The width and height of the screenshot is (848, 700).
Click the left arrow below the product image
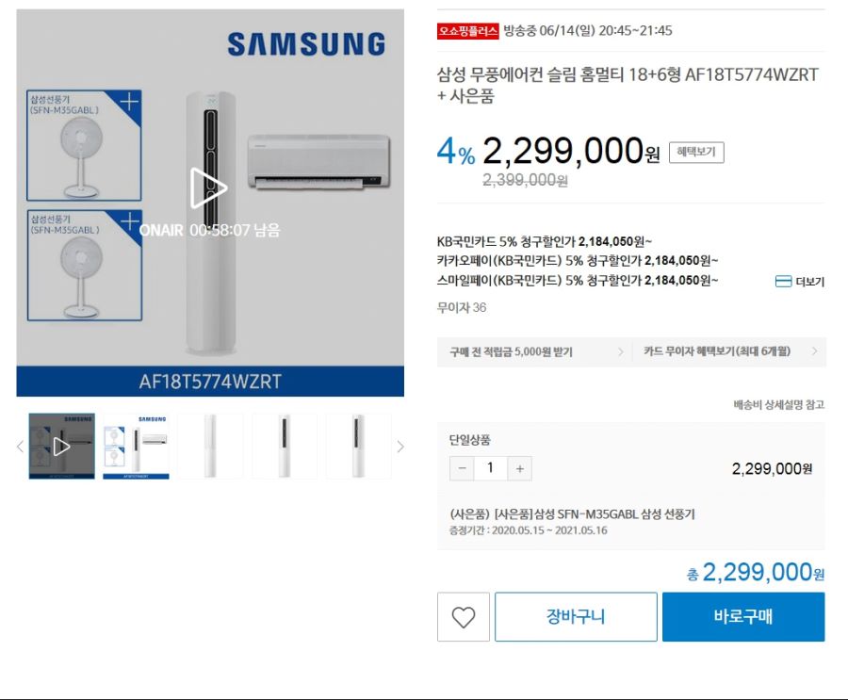(x=19, y=447)
